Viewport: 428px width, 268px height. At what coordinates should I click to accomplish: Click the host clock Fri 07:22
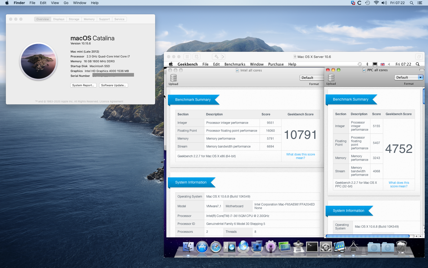(397, 3)
